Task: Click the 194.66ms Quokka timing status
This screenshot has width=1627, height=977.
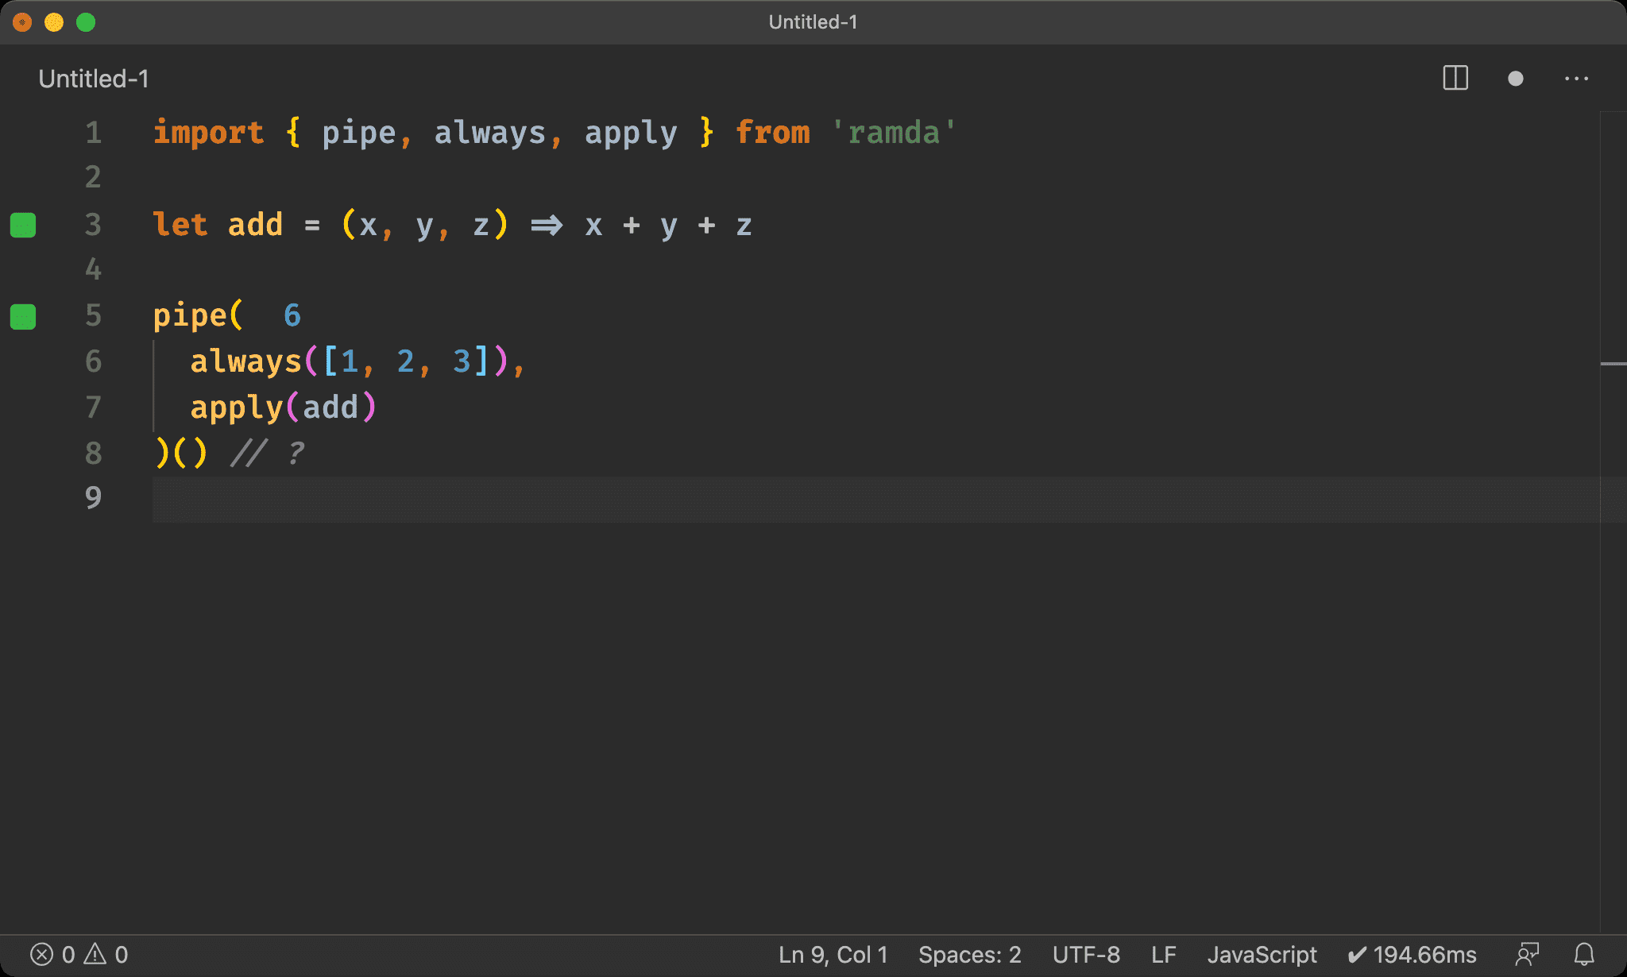Action: 1413,954
